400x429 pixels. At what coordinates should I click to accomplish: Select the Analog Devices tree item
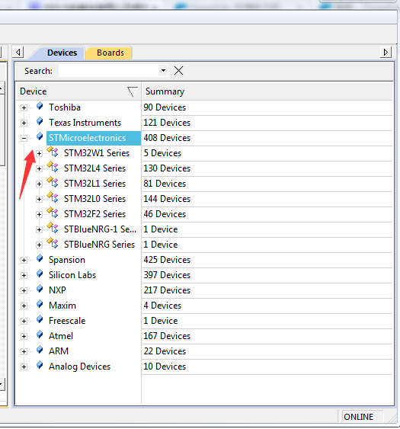tap(79, 367)
